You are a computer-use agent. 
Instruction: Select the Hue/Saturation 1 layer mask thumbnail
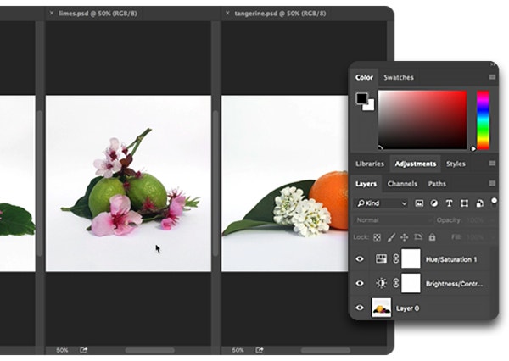[411, 258]
